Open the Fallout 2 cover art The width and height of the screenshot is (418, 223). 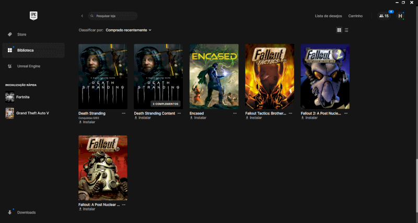325,76
